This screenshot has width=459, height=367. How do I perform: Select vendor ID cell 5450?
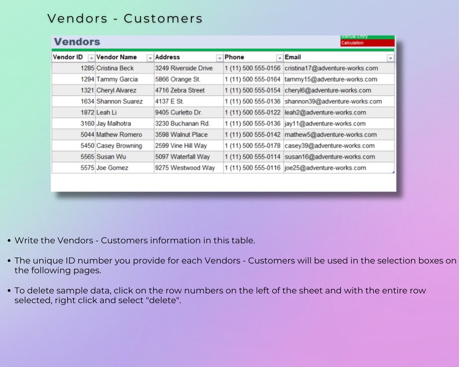point(73,146)
